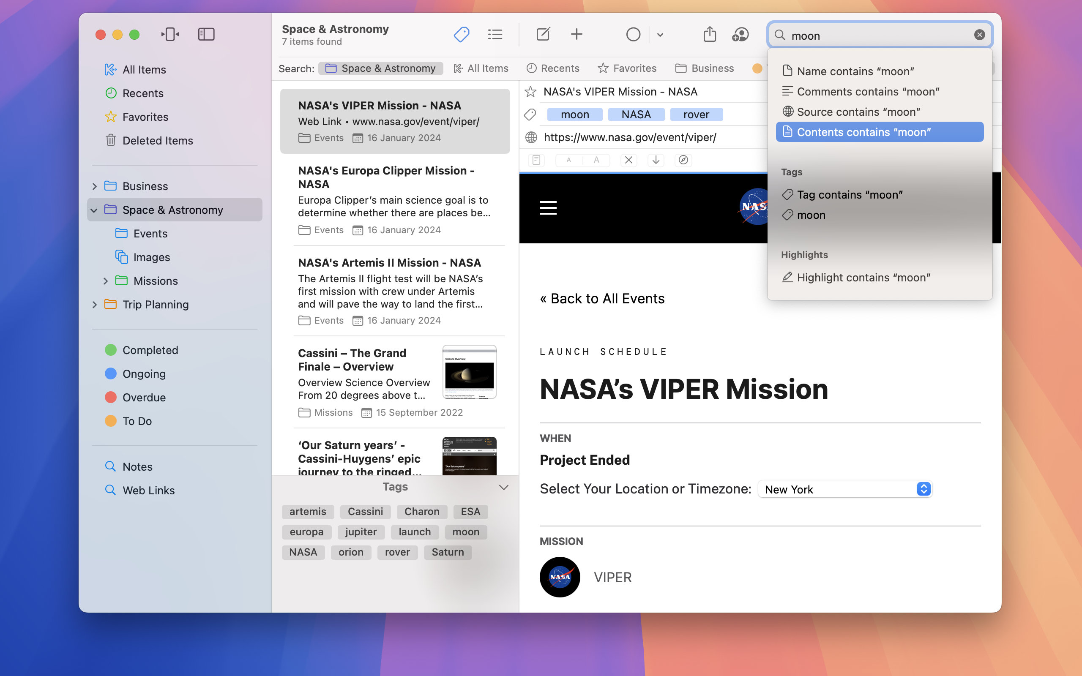Viewport: 1082px width, 676px height.
Task: Click the NASA tag on VIPER Mission
Action: coord(637,114)
